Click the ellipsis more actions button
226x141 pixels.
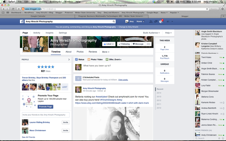tap(148, 44)
